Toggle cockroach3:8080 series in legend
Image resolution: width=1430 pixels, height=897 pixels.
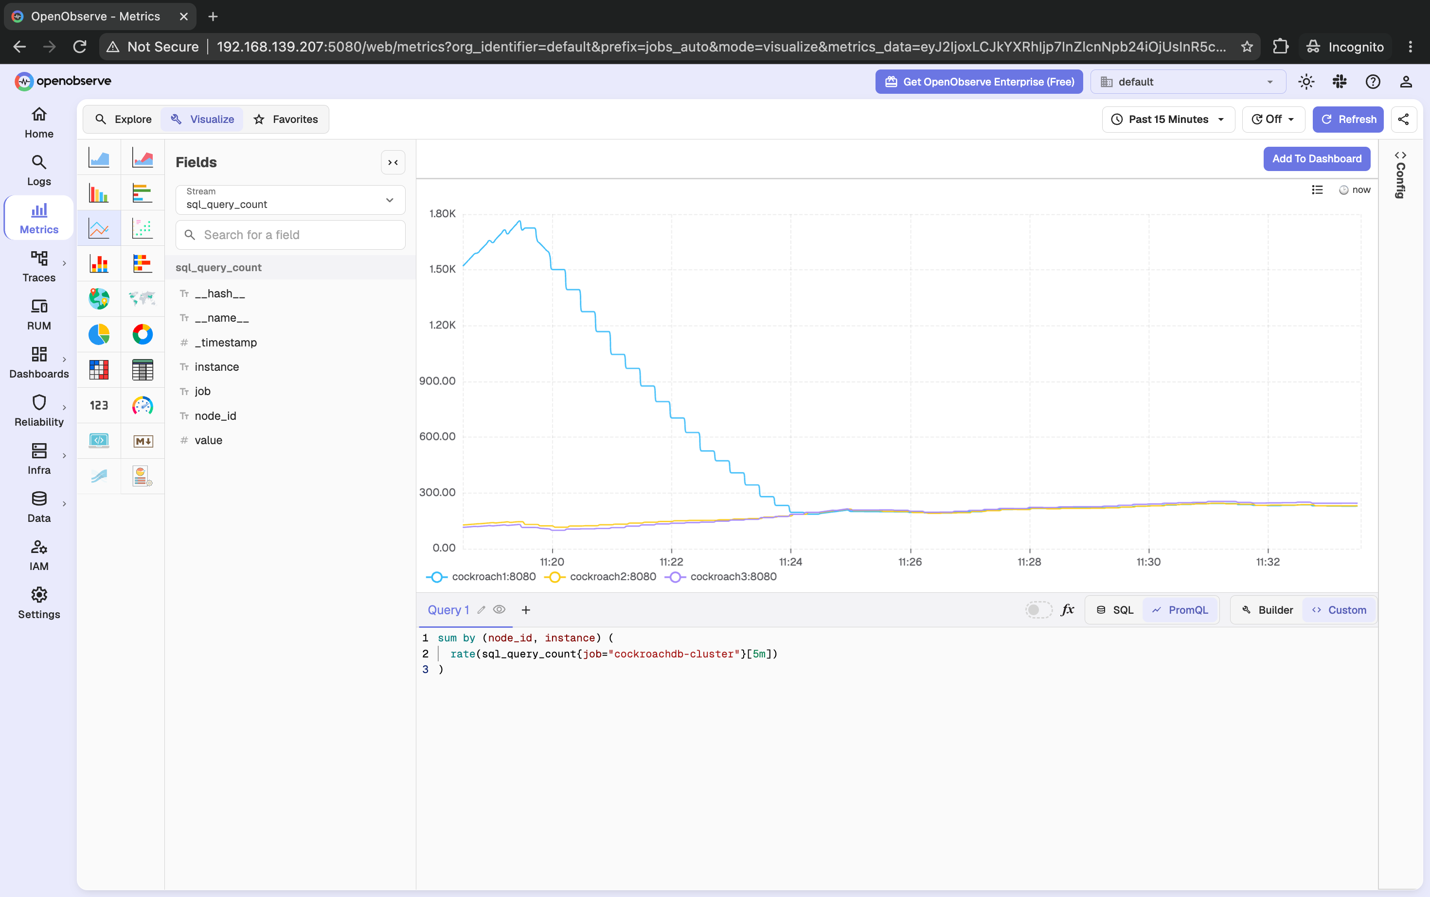tap(720, 577)
